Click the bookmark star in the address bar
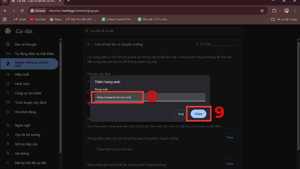This screenshot has height=169, width=300. coord(262,11)
